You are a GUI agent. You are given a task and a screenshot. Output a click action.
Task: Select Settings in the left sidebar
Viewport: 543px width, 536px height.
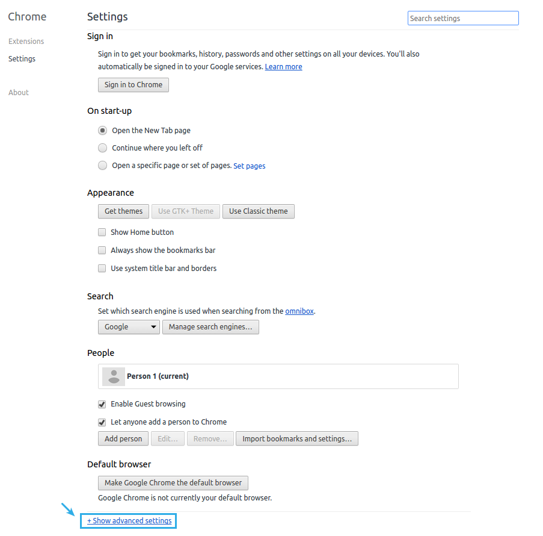click(22, 59)
